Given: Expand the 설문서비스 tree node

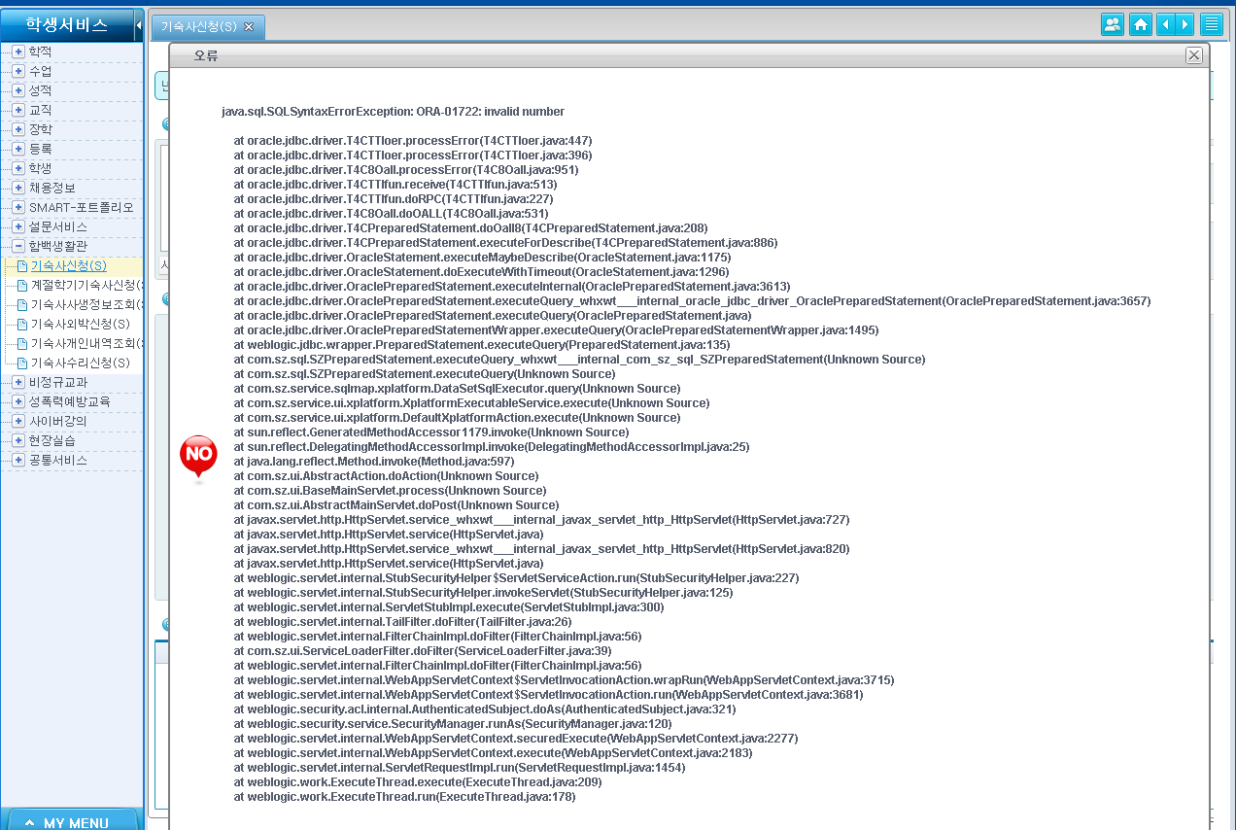Looking at the screenshot, I should pos(18,226).
